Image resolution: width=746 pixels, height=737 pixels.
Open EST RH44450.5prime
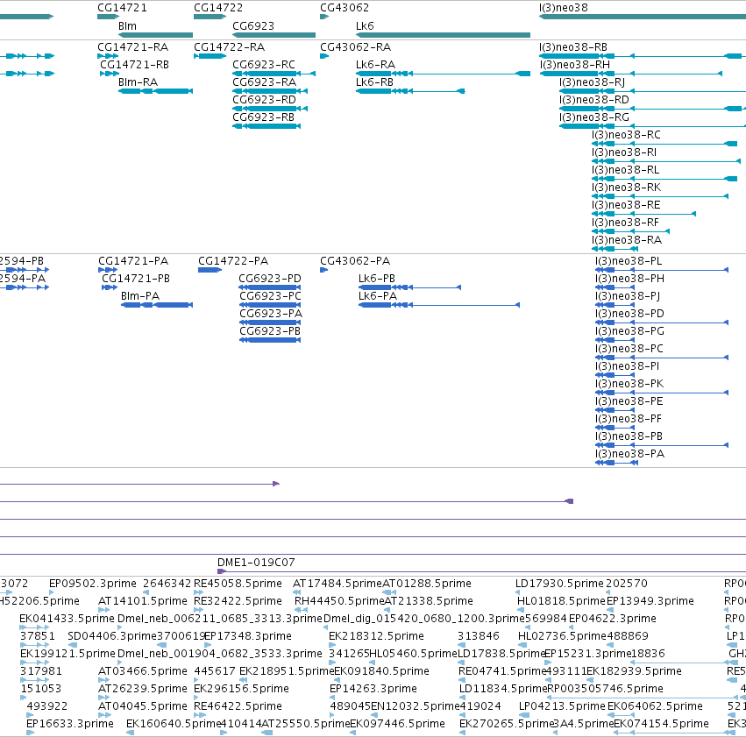(x=339, y=601)
